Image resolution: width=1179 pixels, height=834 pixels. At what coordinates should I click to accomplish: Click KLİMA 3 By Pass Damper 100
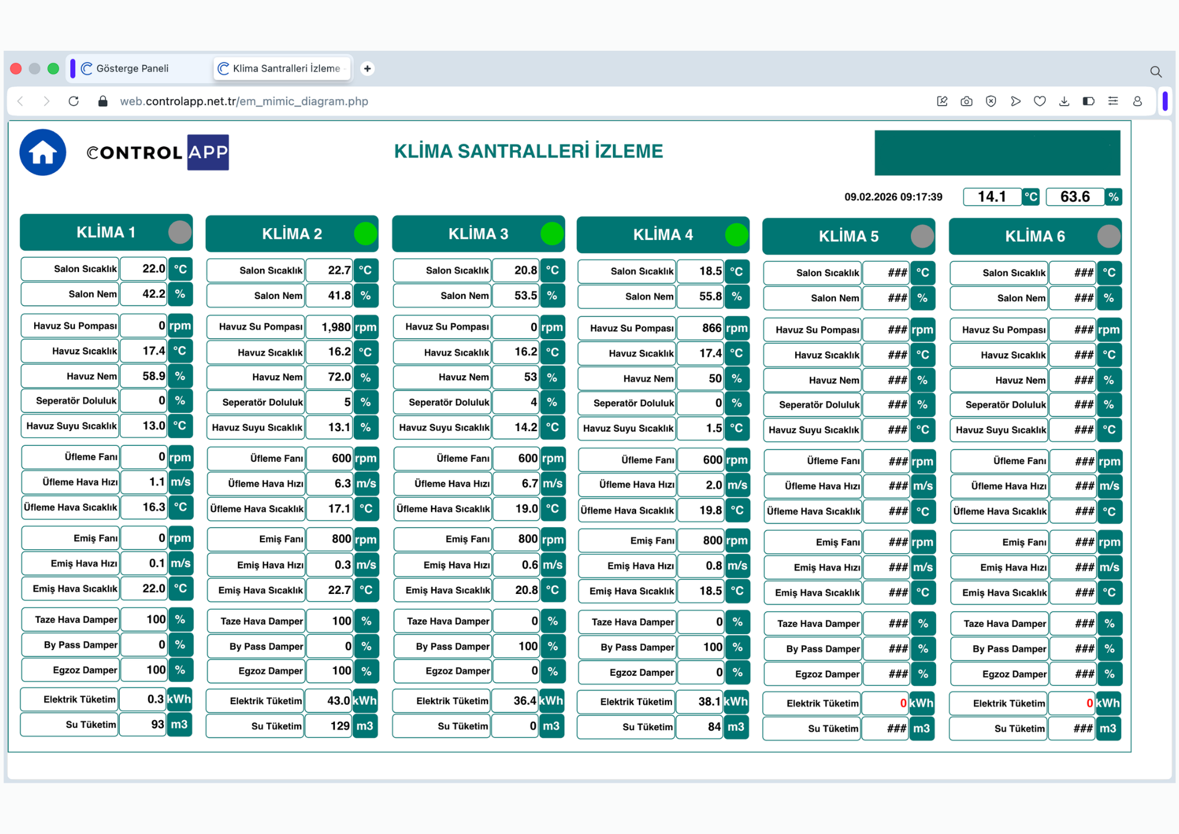coord(516,646)
